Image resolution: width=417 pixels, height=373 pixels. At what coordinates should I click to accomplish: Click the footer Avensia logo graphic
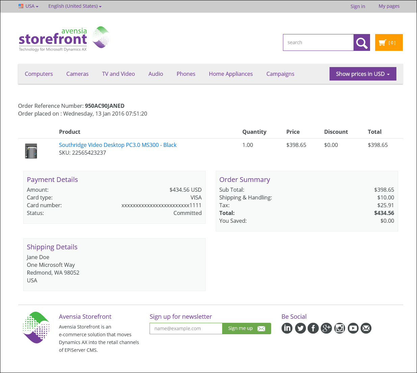36,328
